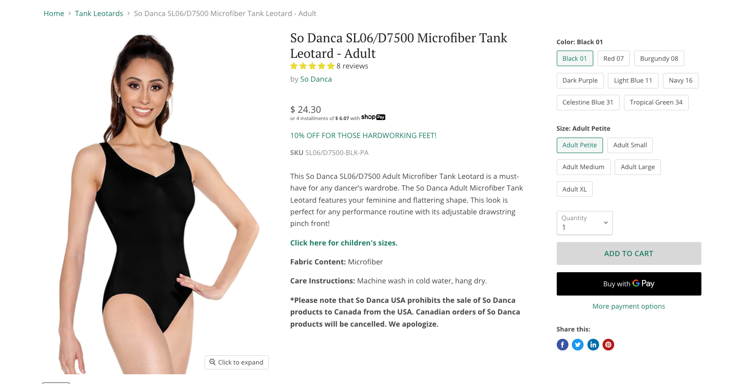Screen dimensions: 754x384
Task: Pin product with Pinterest icon
Action: tap(608, 345)
